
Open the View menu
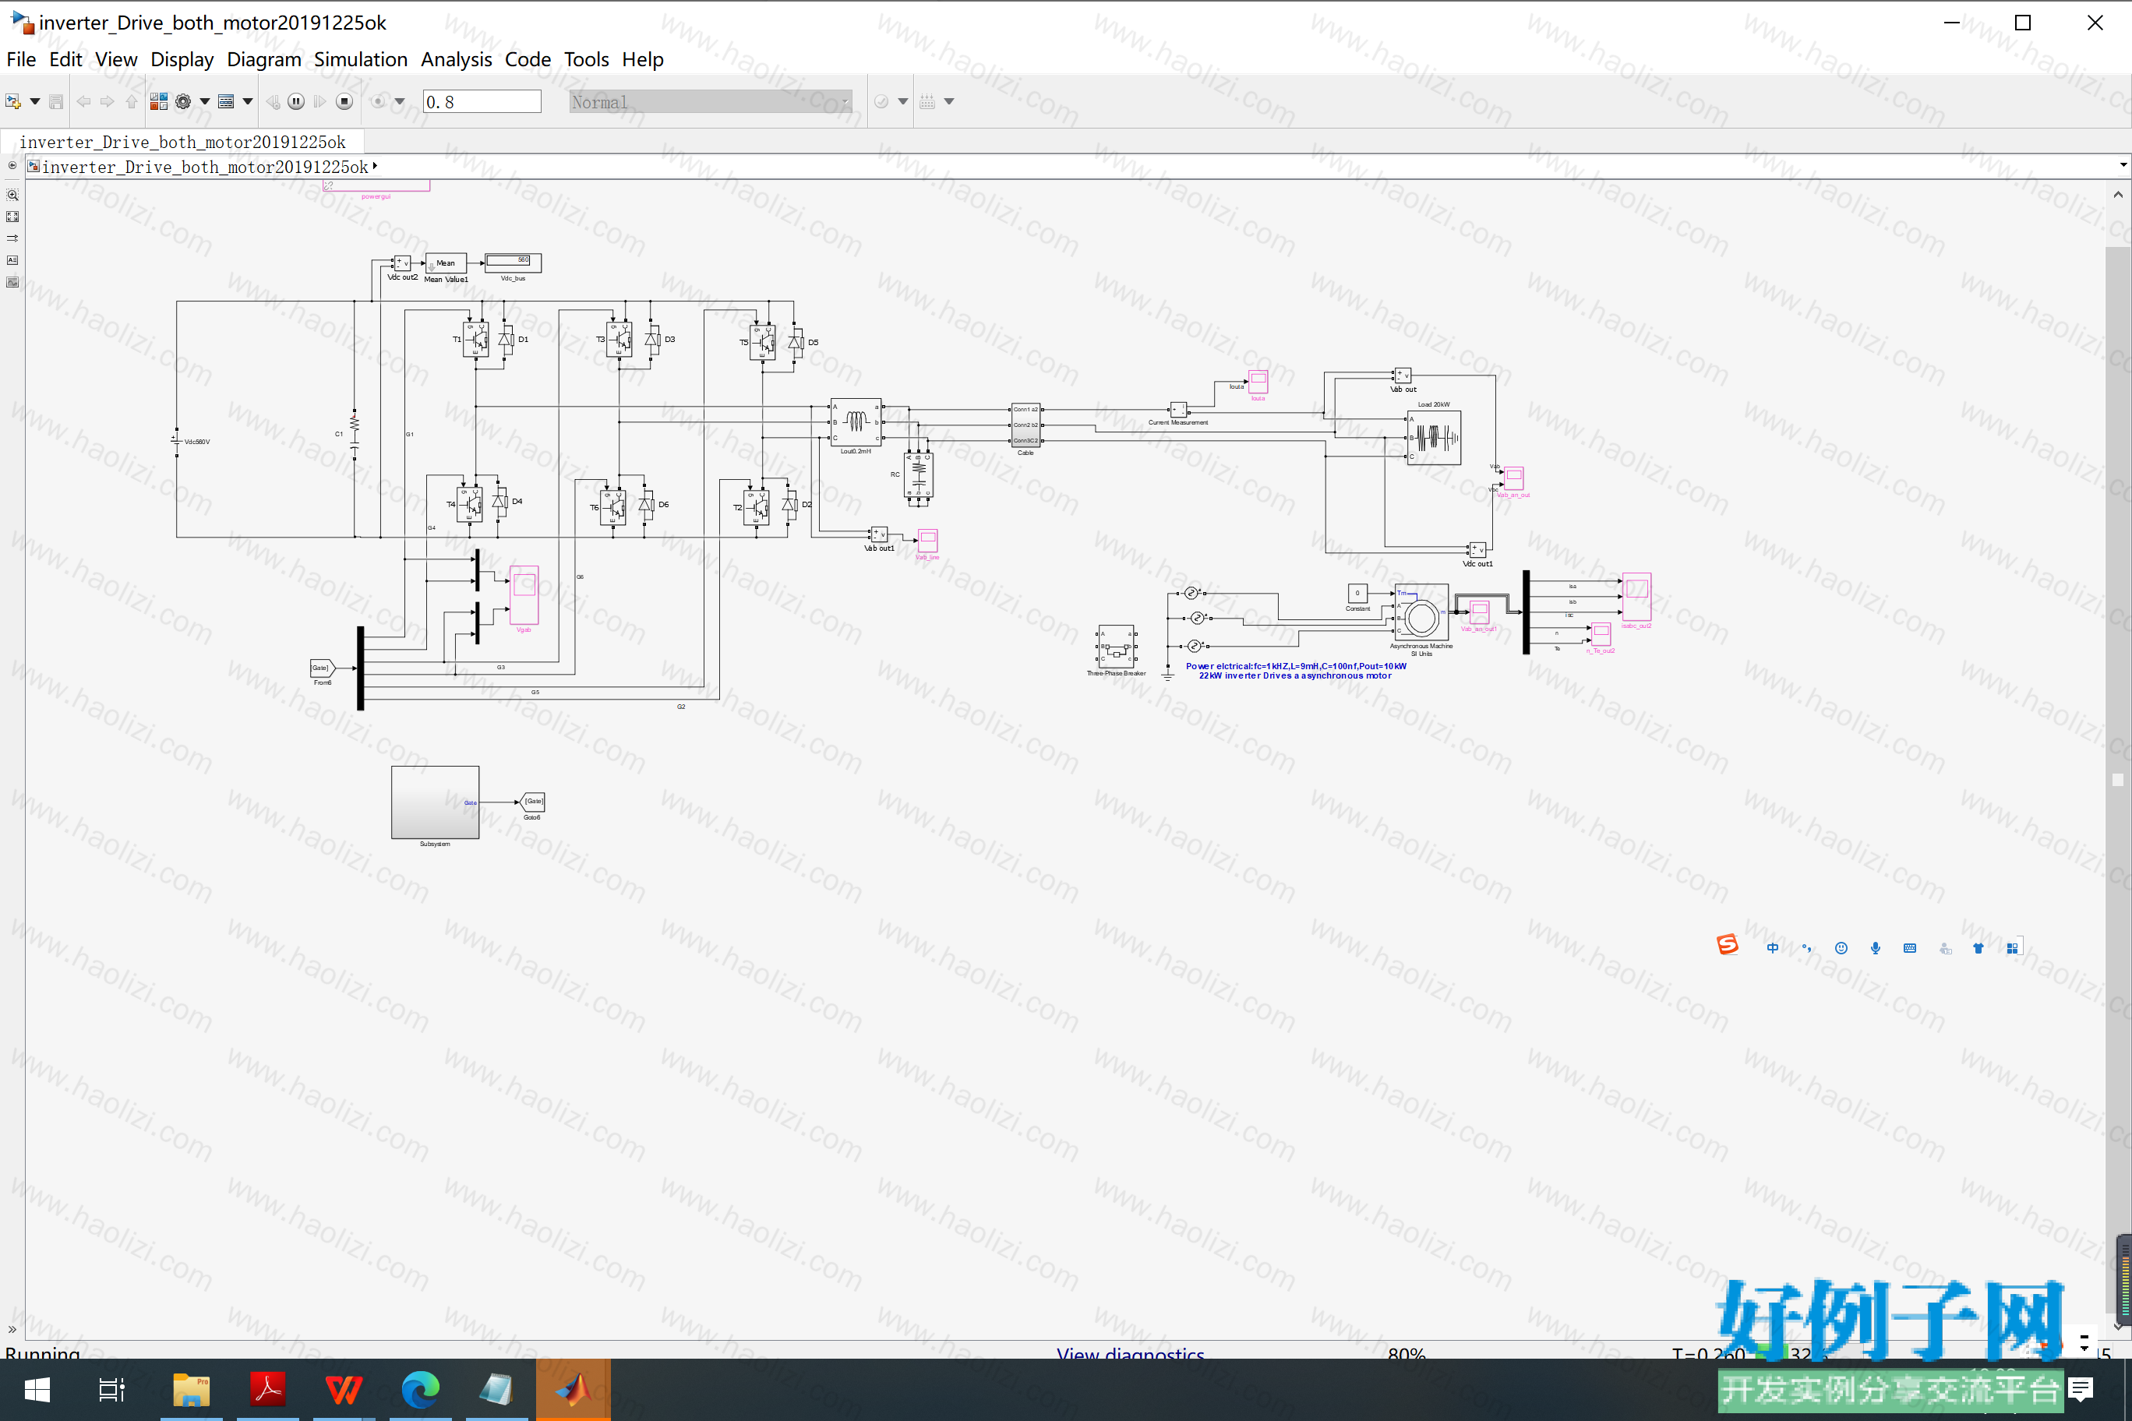(116, 60)
